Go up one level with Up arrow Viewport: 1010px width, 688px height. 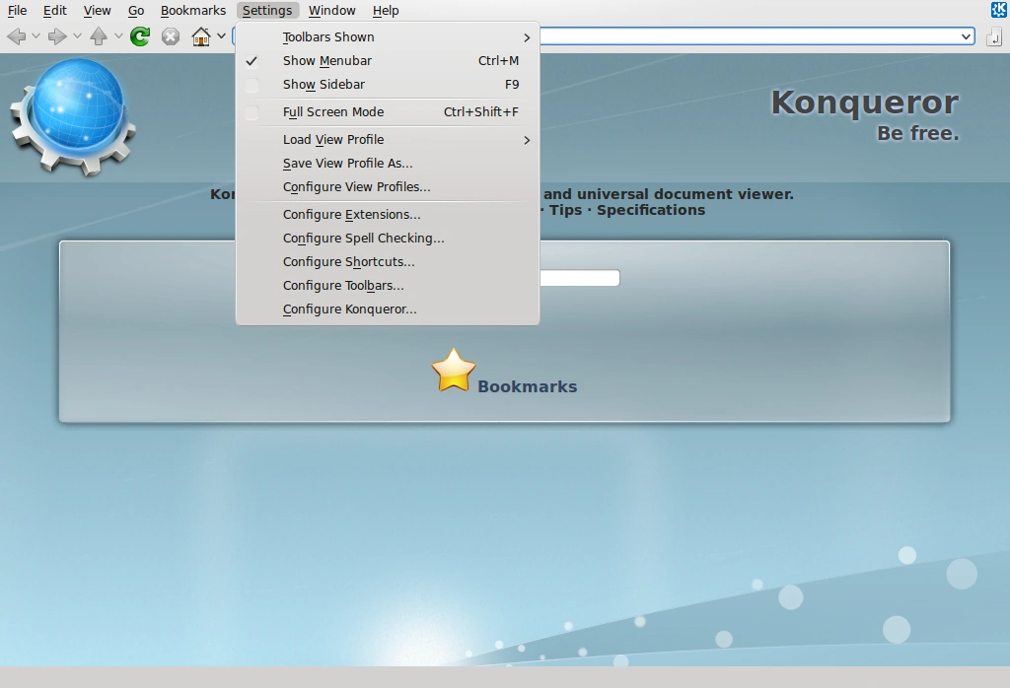click(x=99, y=36)
